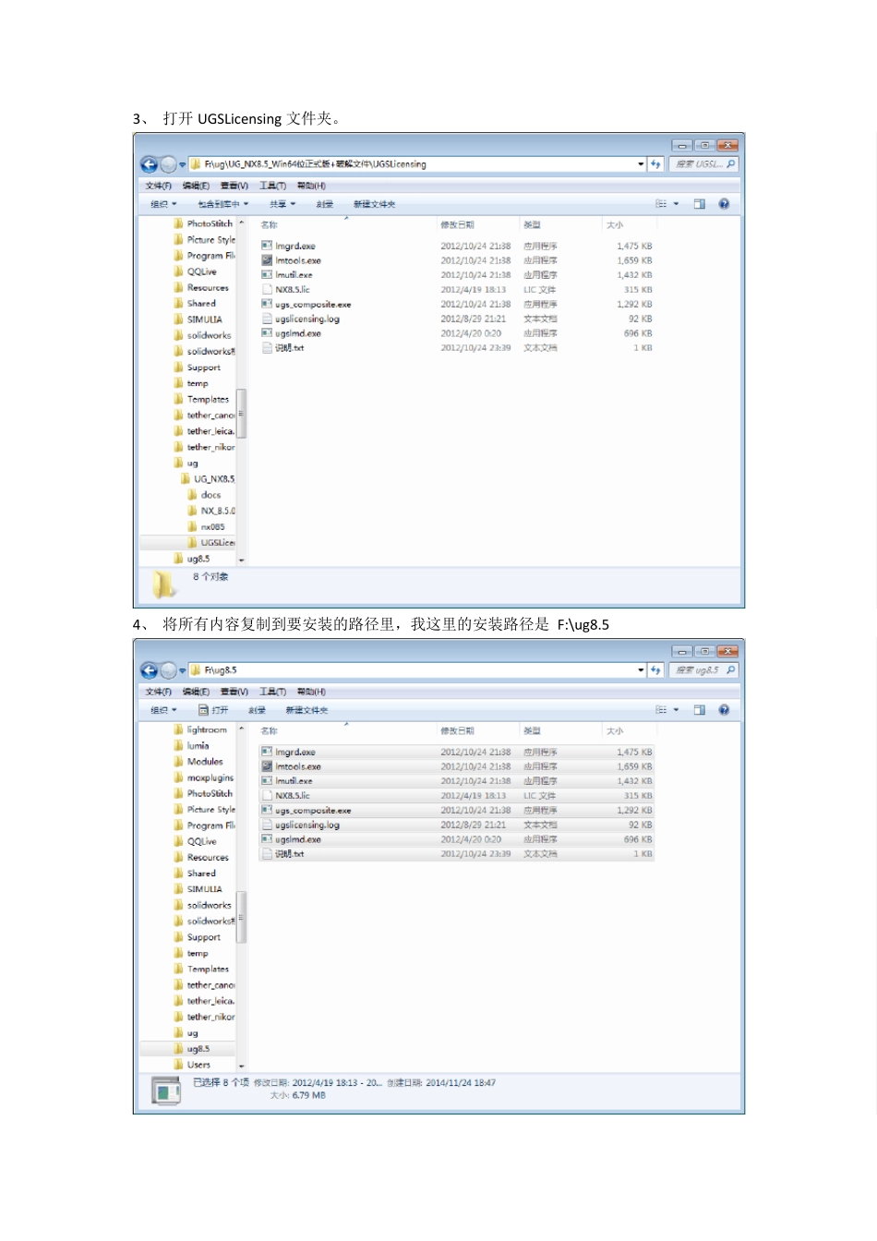
Task: Open 包含到库中 dropdown in UGSLicensing window
Action: [223, 205]
